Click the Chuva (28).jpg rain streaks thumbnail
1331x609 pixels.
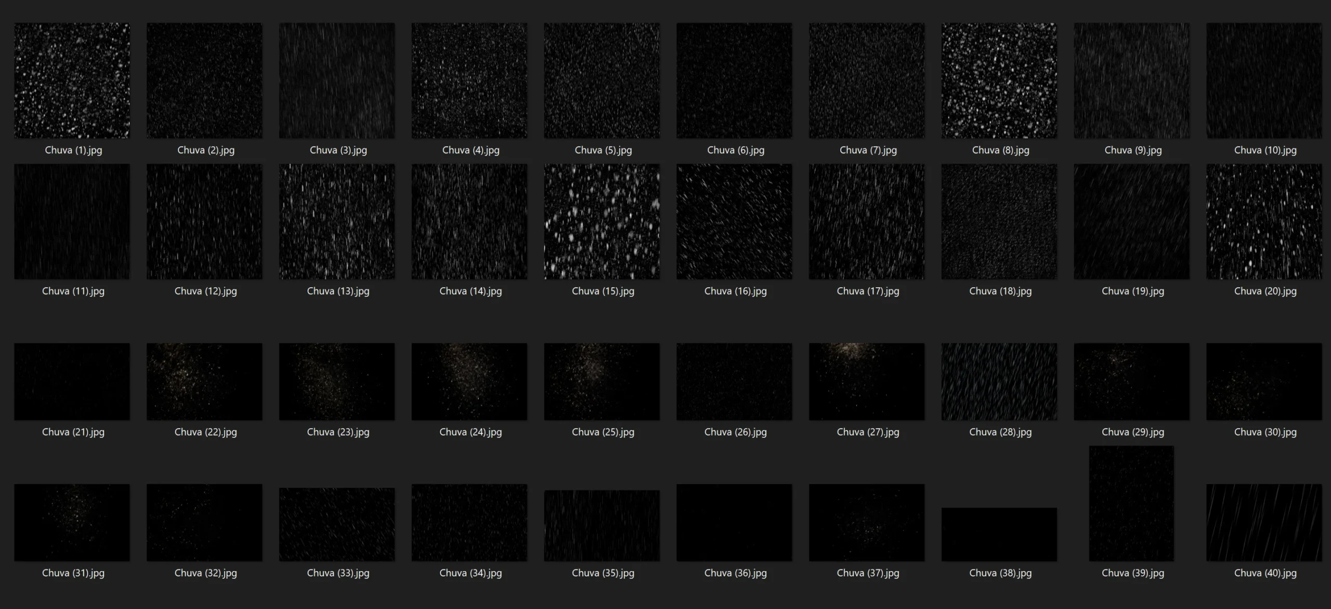pos(999,381)
